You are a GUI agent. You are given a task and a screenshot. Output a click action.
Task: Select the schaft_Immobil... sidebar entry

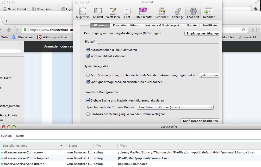[x=12, y=106]
